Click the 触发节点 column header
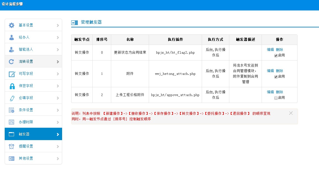 coord(82,40)
